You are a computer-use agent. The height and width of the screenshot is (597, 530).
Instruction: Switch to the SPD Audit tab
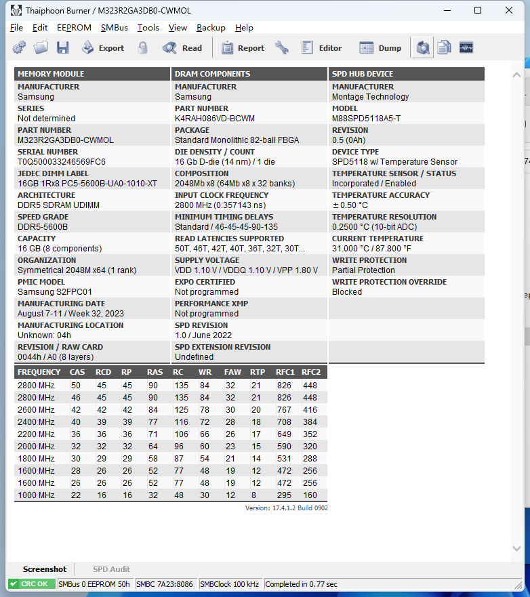(x=112, y=569)
